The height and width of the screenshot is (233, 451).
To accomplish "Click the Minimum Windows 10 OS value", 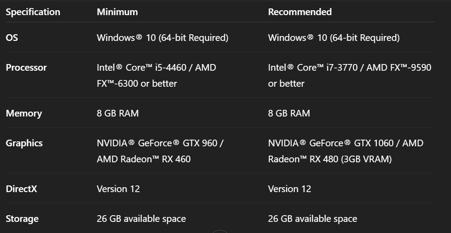I will point(162,38).
